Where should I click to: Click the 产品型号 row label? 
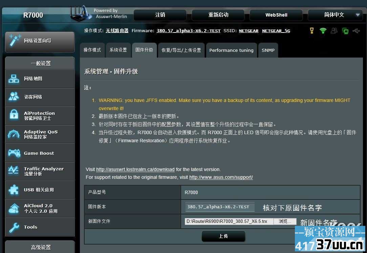[x=97, y=192]
